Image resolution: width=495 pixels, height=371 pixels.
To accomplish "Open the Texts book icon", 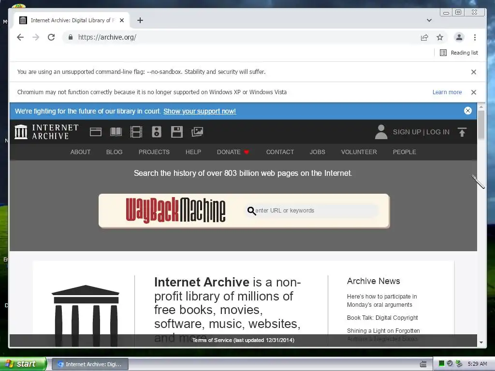I will point(116,132).
